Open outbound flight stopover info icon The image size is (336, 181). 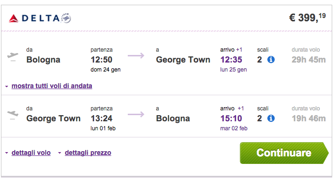click(271, 59)
